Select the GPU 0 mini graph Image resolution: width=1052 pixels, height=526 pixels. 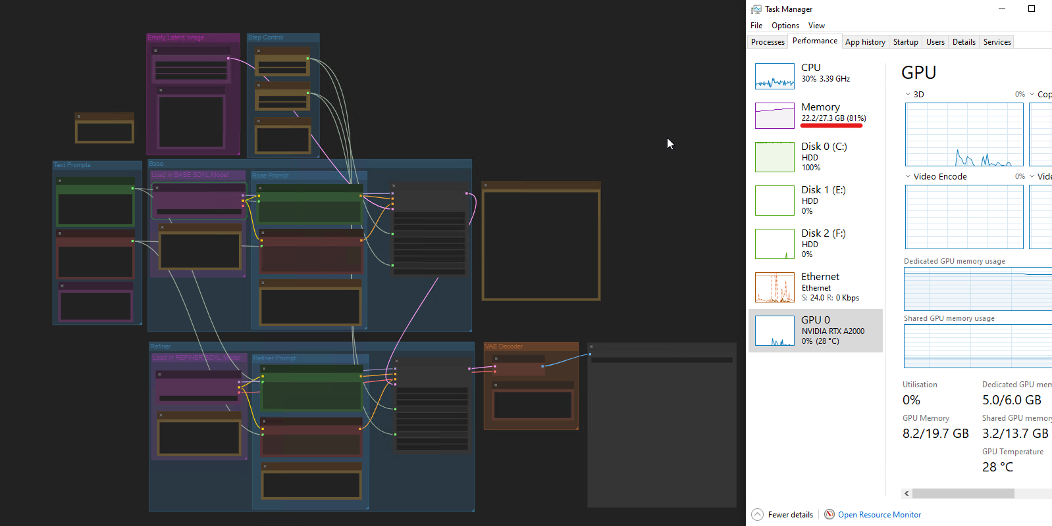click(774, 331)
